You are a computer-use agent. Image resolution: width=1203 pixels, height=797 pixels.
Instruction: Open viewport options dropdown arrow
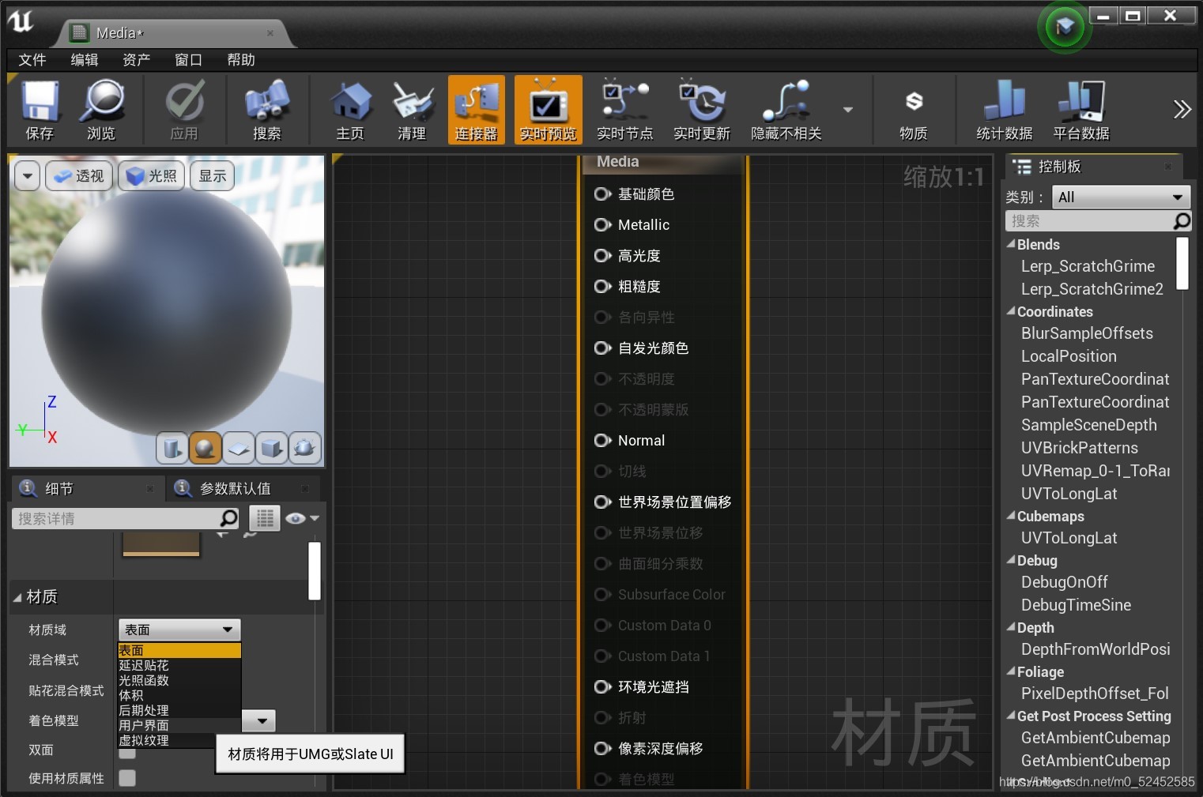pos(28,175)
